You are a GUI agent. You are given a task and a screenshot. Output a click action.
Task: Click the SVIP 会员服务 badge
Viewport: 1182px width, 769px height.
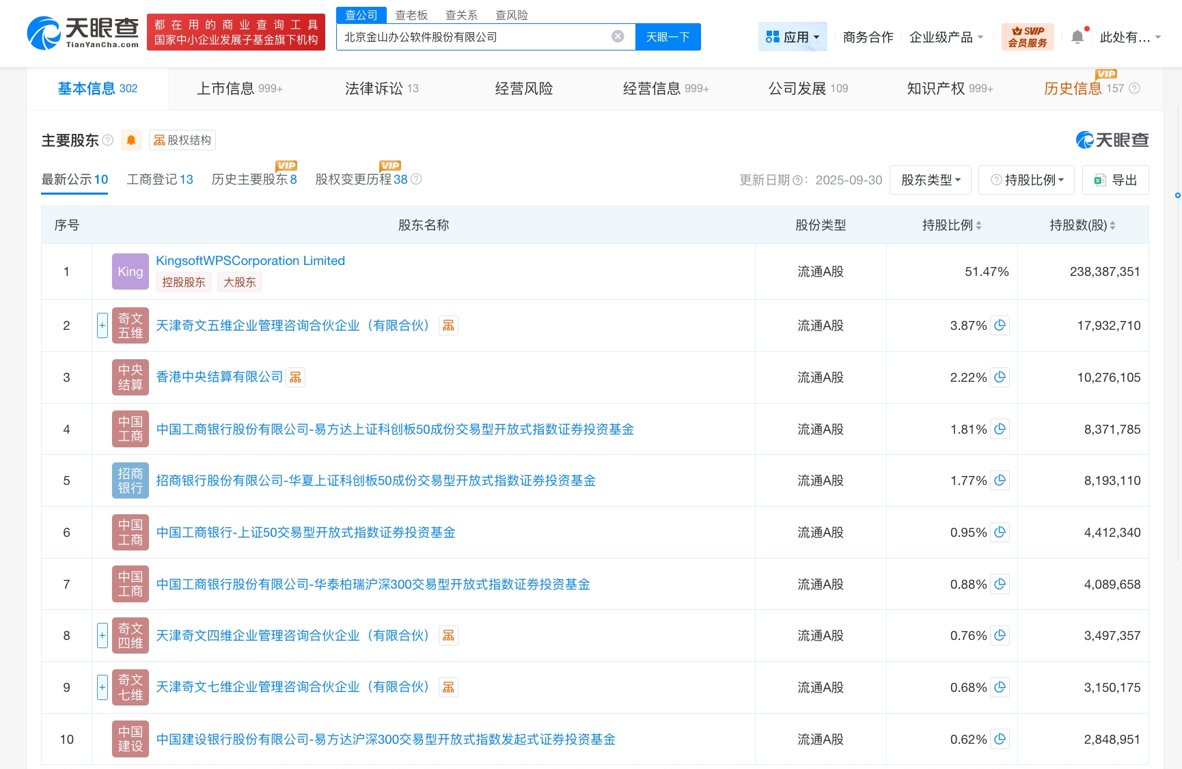[1027, 36]
